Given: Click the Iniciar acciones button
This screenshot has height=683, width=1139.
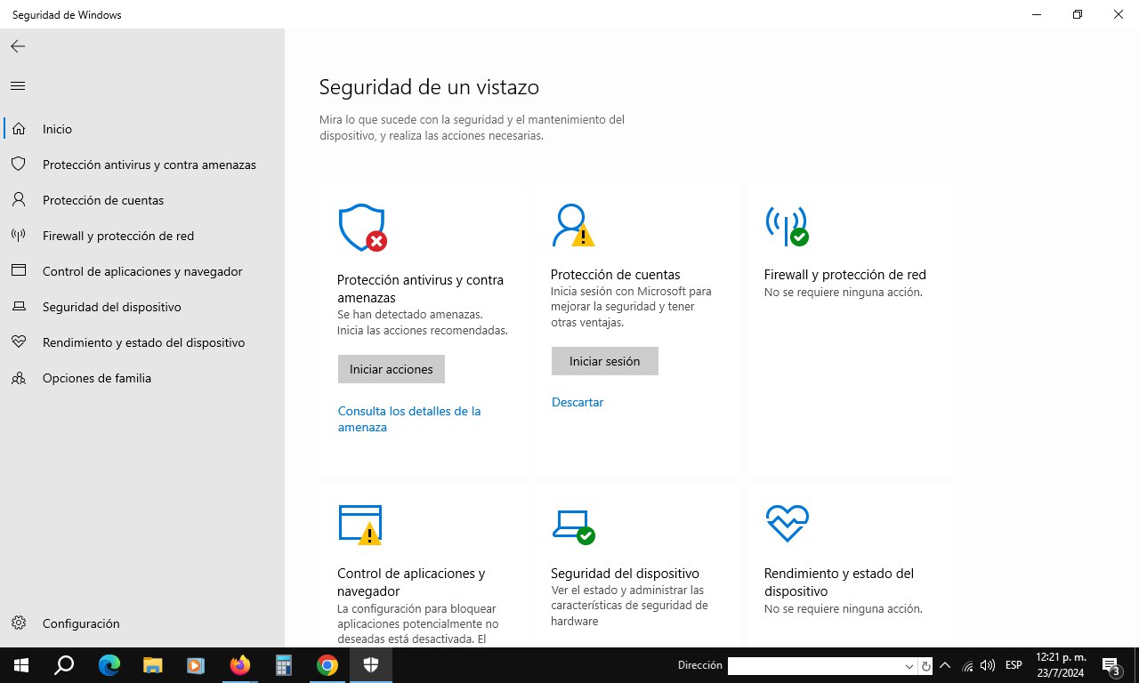Looking at the screenshot, I should (x=392, y=369).
